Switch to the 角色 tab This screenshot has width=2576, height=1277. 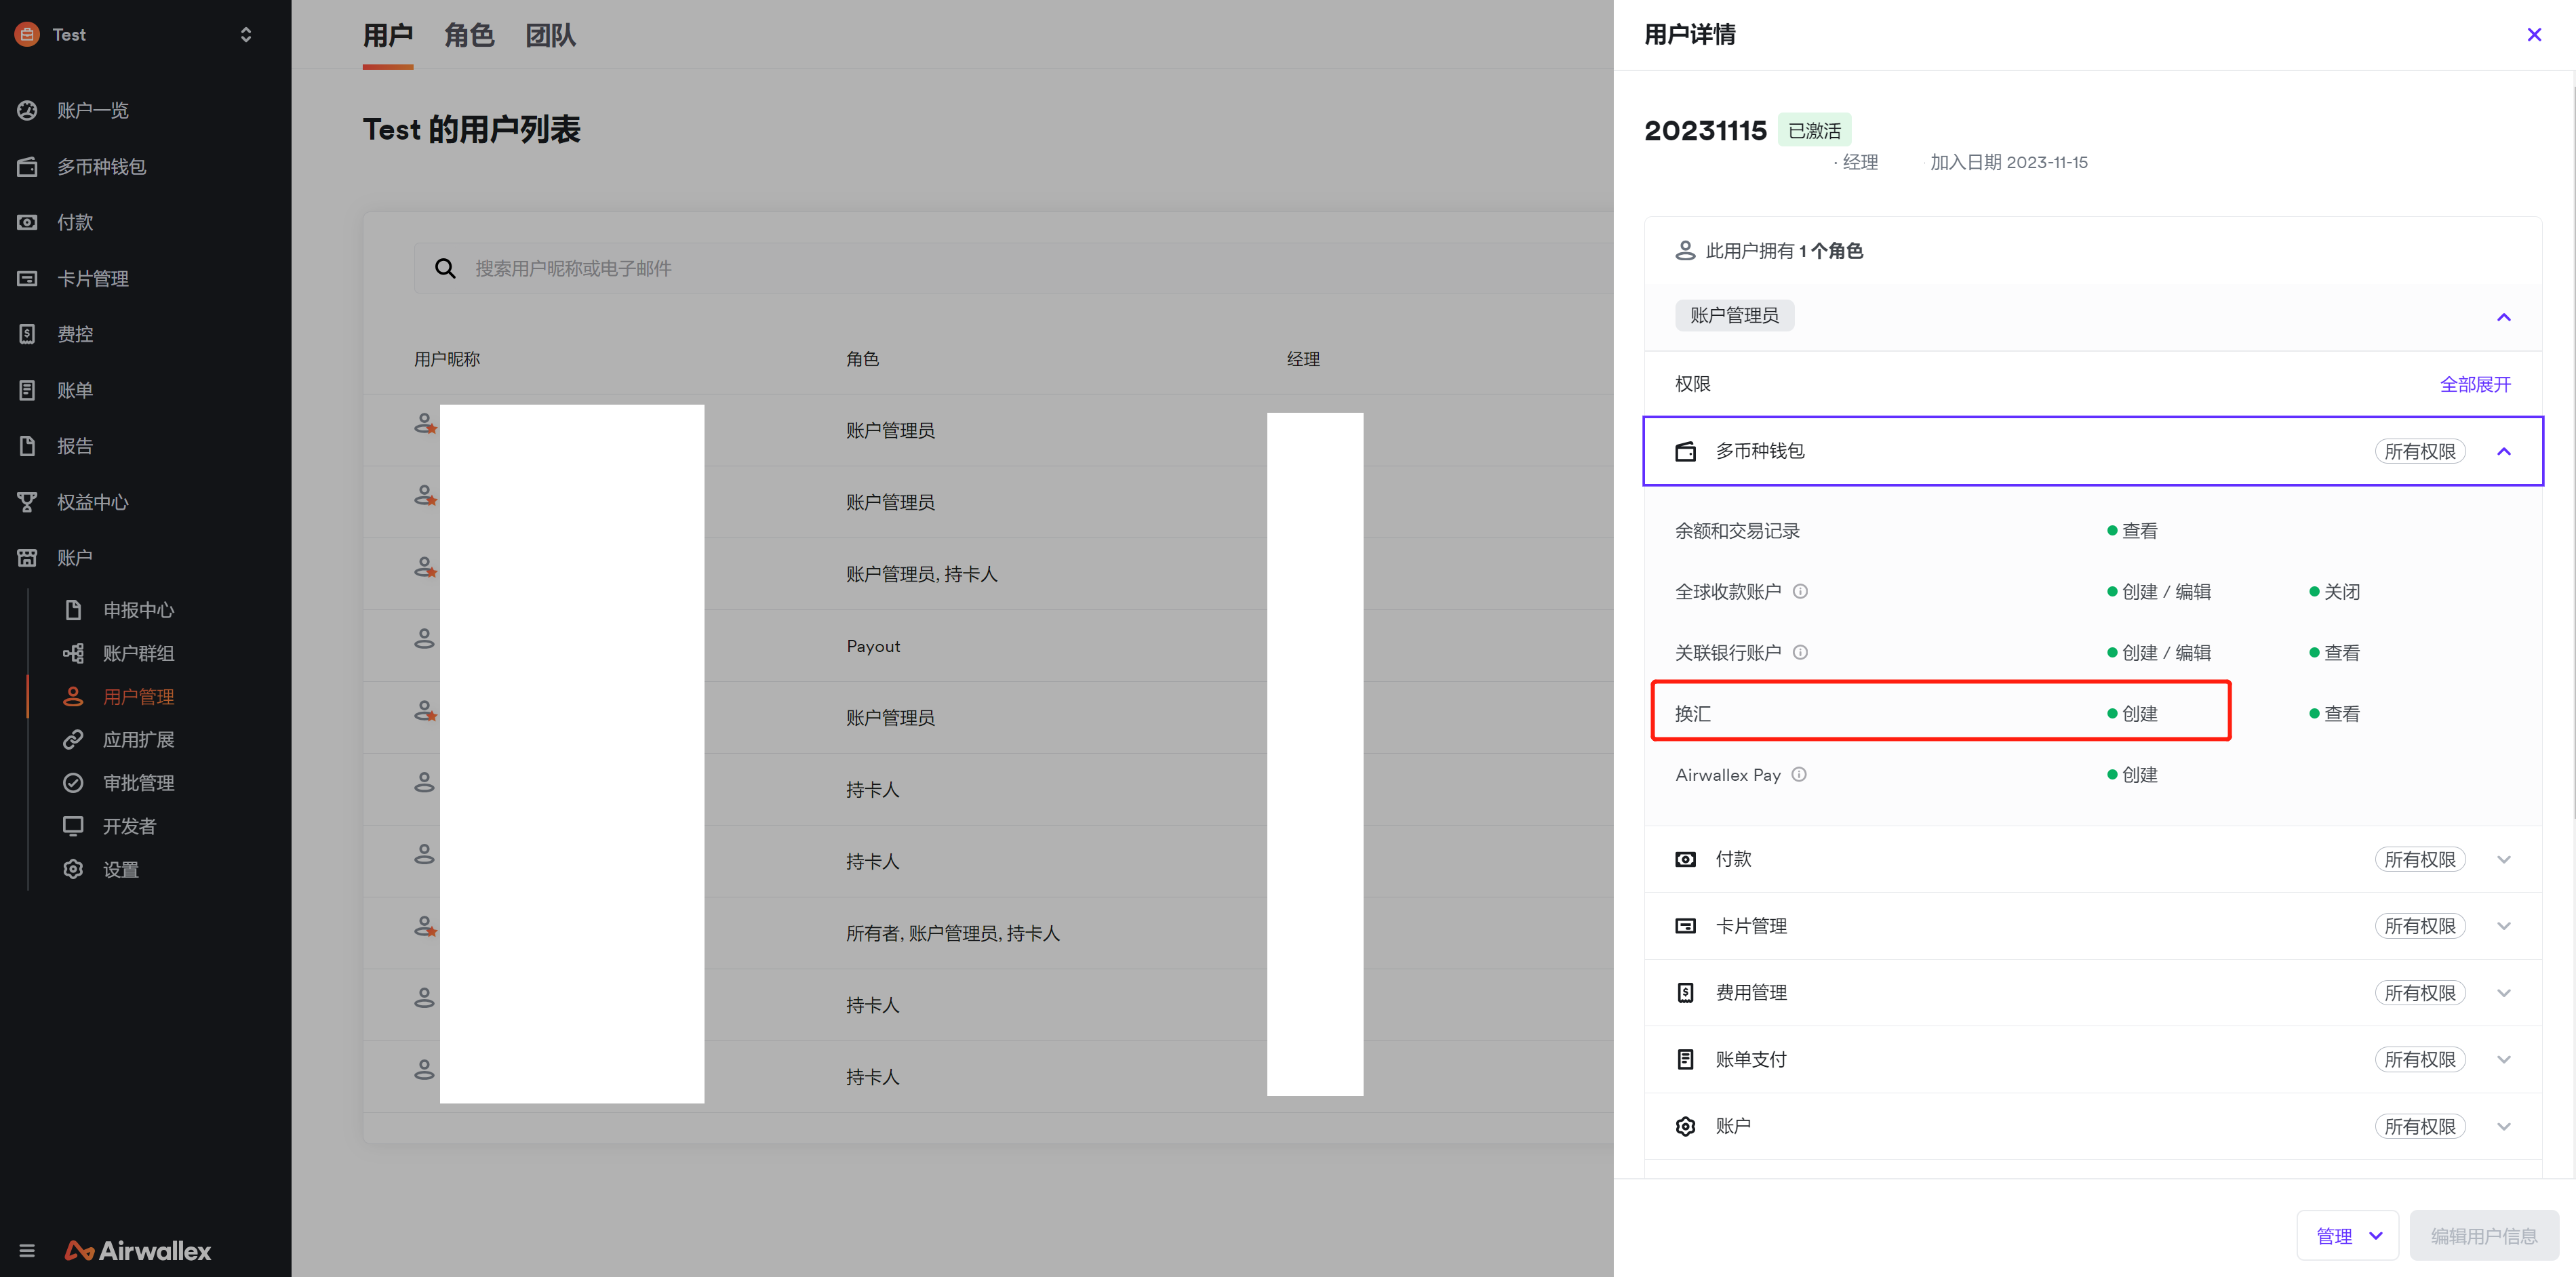(x=469, y=36)
